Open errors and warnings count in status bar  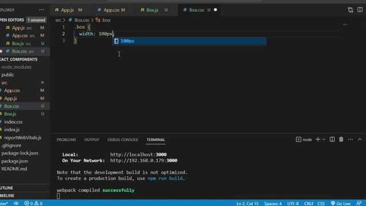click(33, 204)
